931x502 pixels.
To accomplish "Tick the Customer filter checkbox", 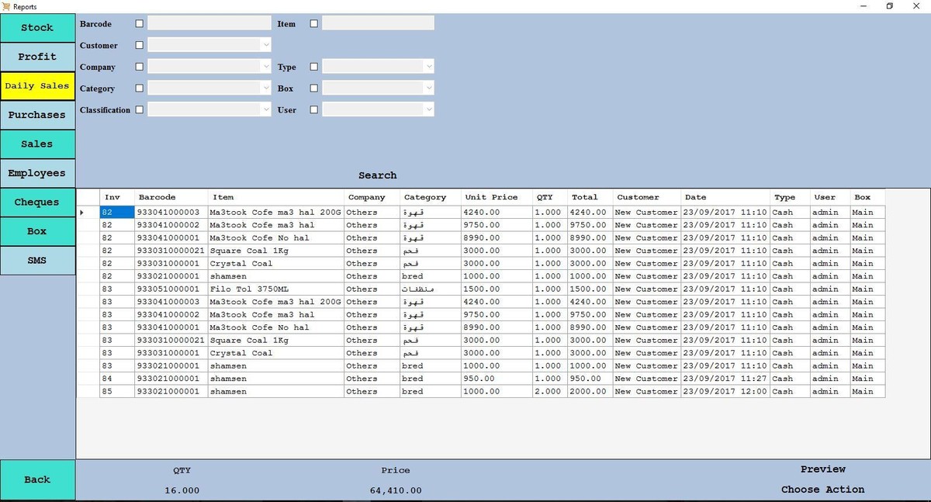I will tap(140, 46).
